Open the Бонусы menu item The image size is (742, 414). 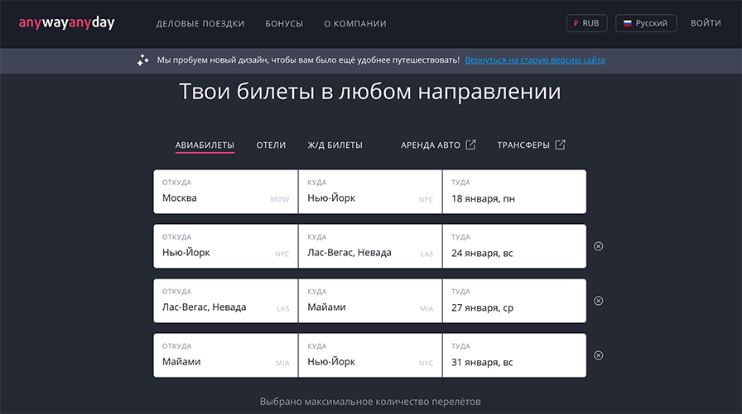[x=284, y=24]
